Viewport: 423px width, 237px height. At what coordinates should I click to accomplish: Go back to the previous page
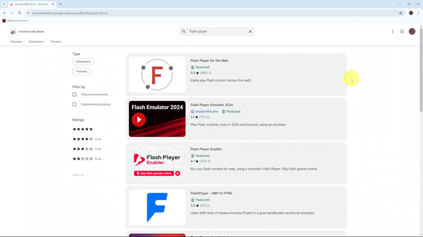pos(5,13)
